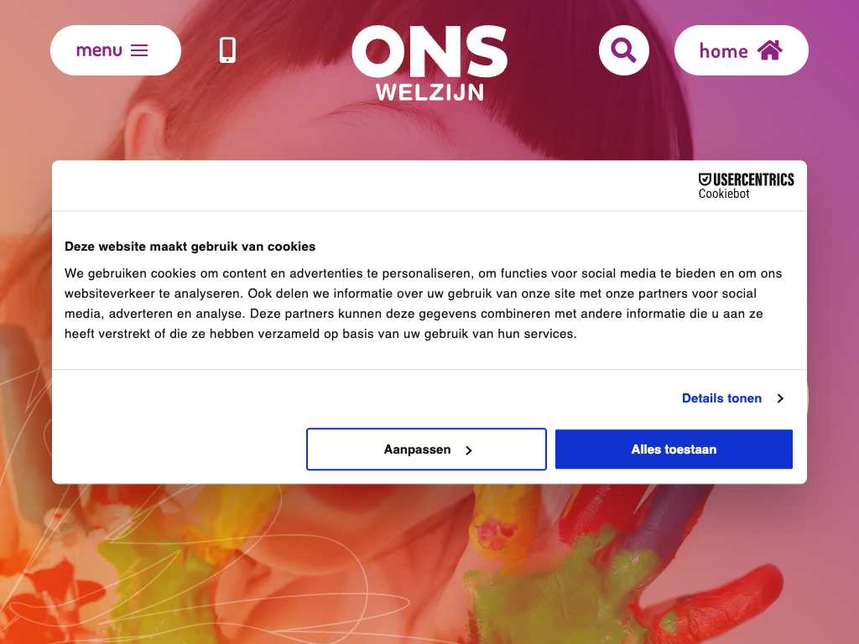Click the cookie description paragraph
This screenshot has width=859, height=644.
[424, 304]
